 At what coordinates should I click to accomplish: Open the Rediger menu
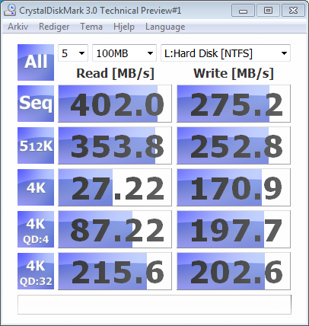[54, 27]
